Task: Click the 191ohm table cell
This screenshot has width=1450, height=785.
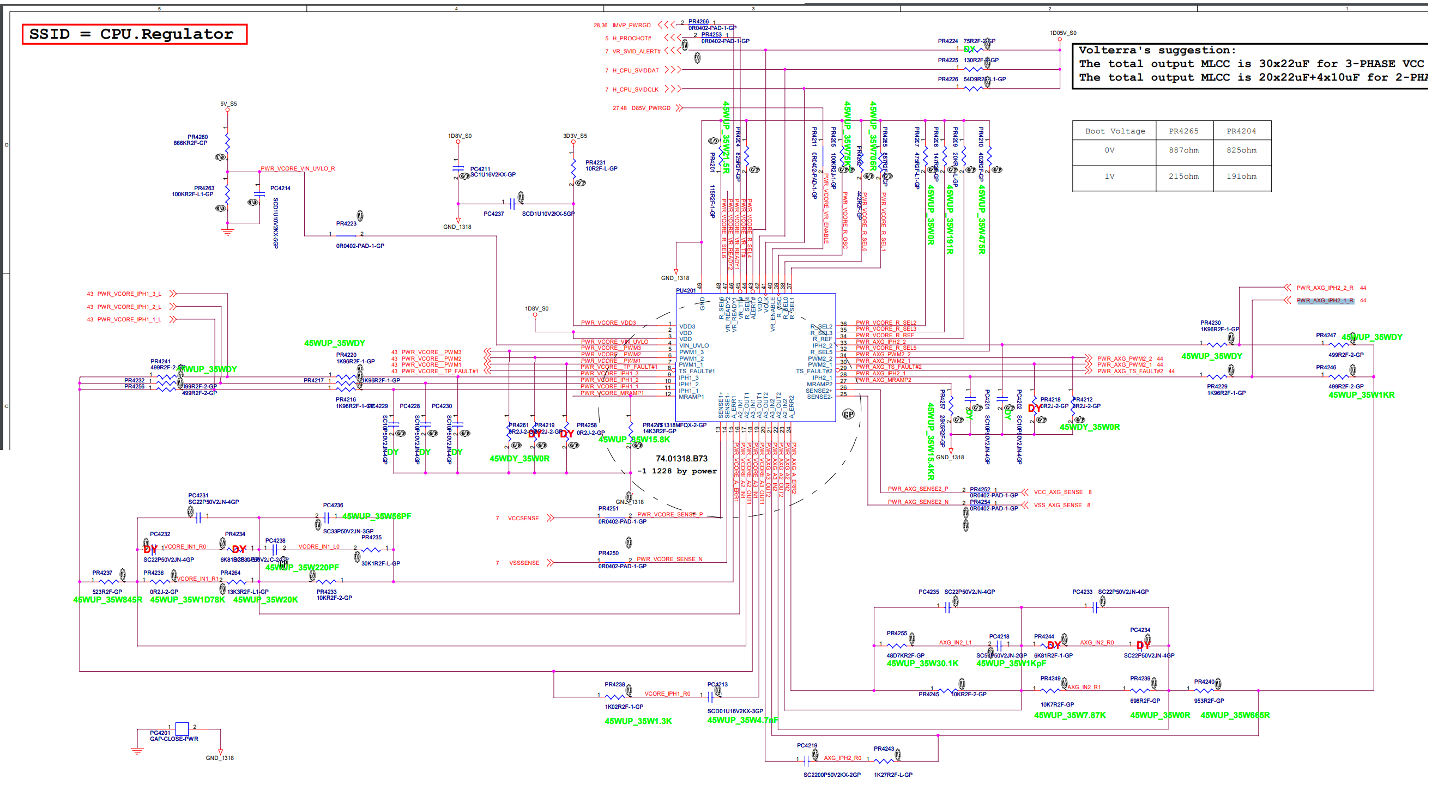Action: [1241, 176]
